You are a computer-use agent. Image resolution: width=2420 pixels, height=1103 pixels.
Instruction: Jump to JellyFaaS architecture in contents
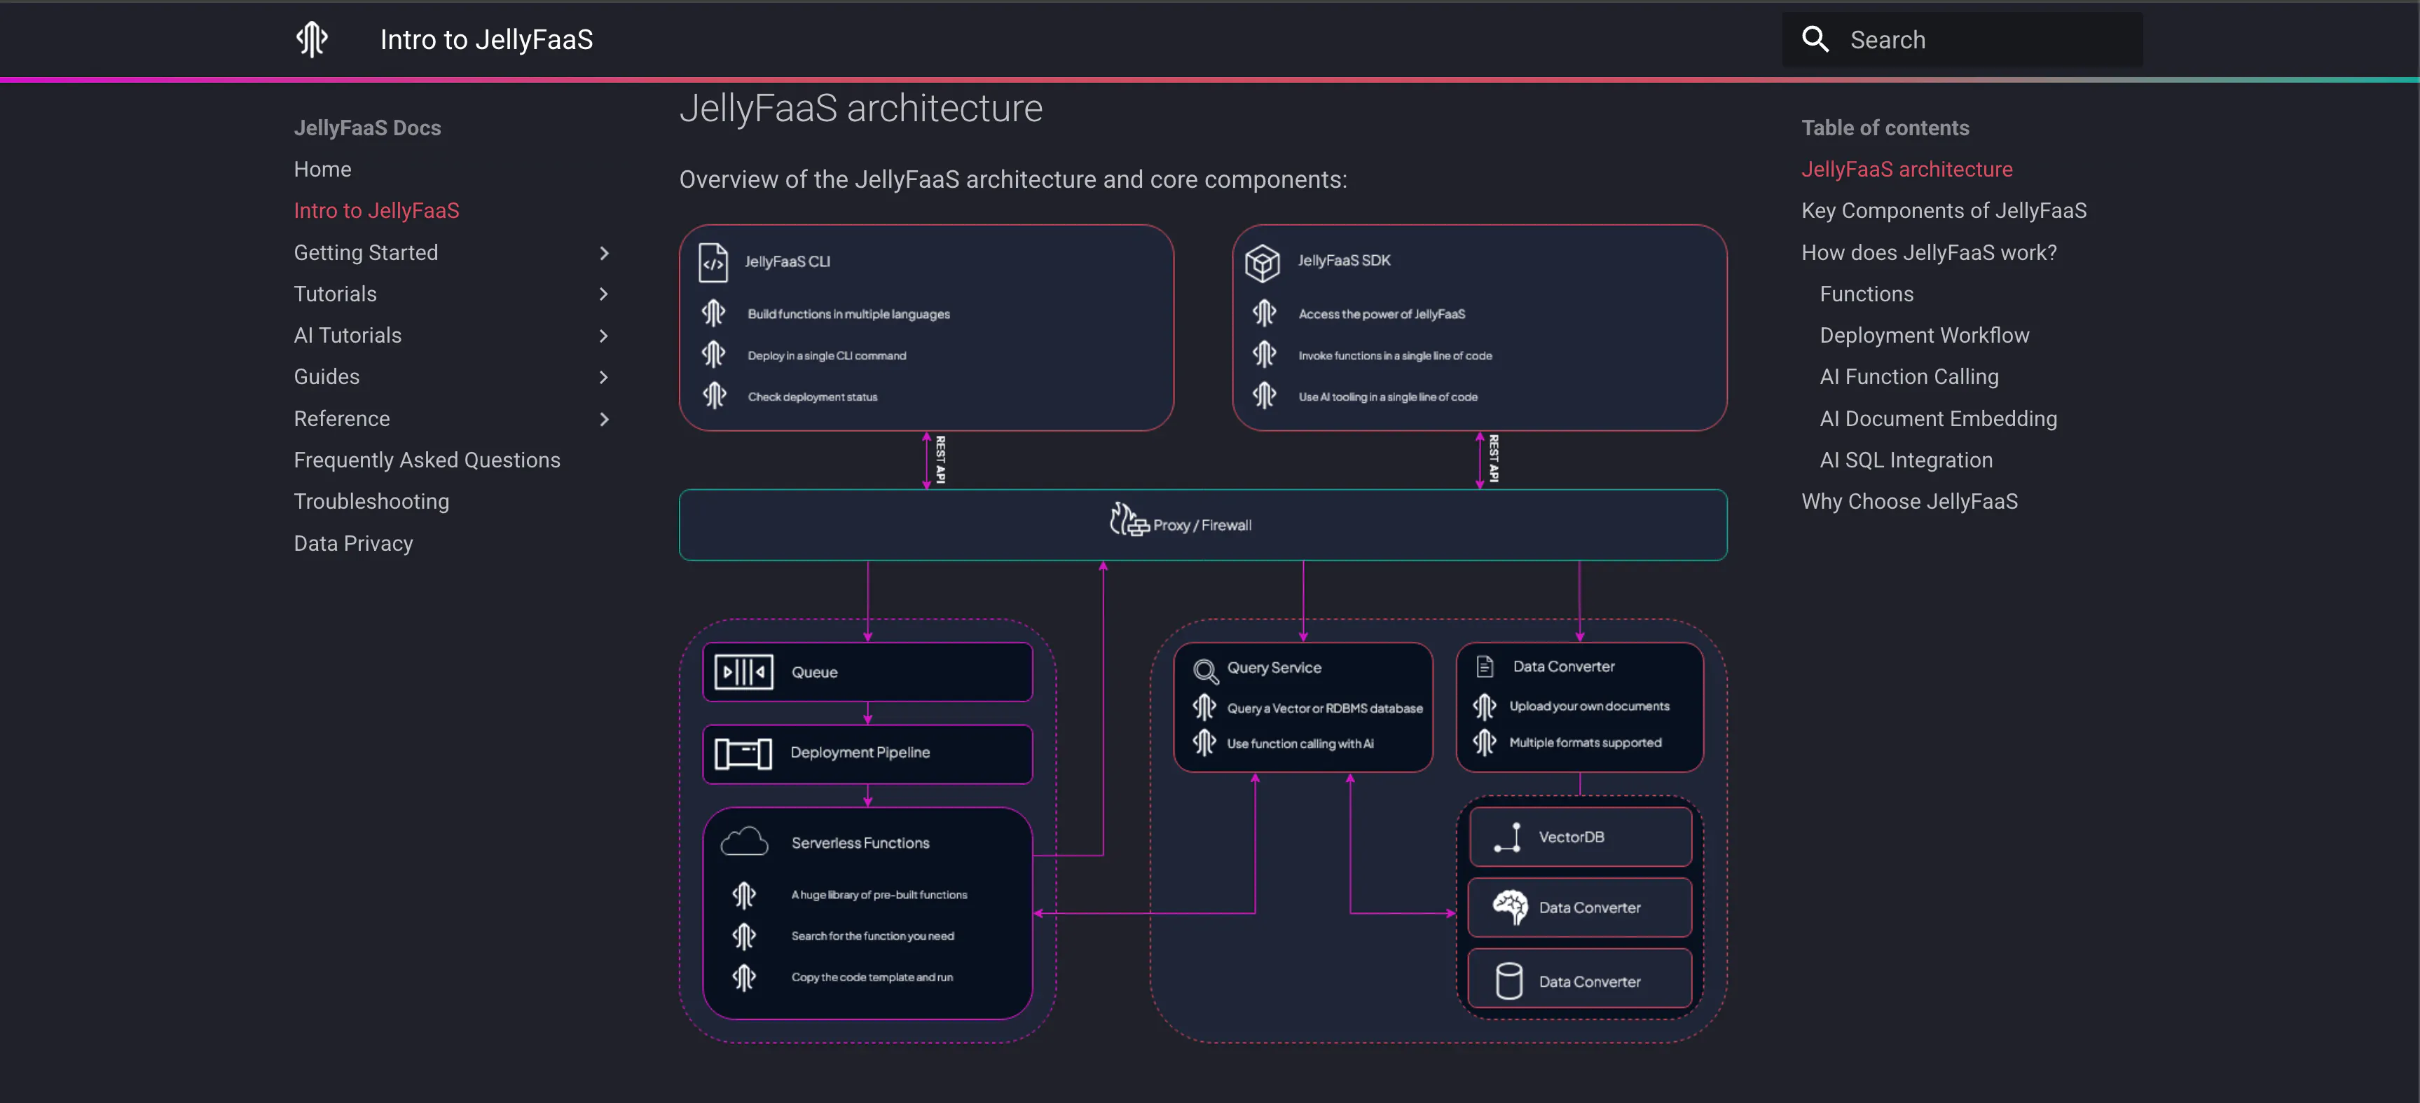[1907, 169]
